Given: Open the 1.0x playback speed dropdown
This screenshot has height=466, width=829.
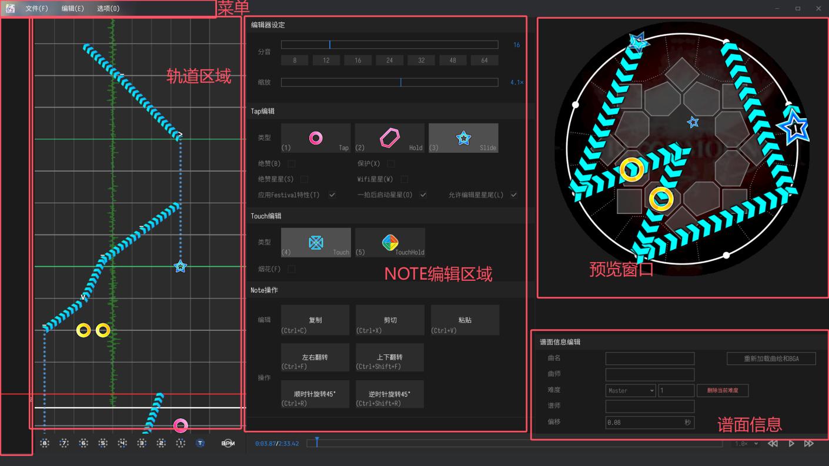Looking at the screenshot, I should [x=746, y=443].
